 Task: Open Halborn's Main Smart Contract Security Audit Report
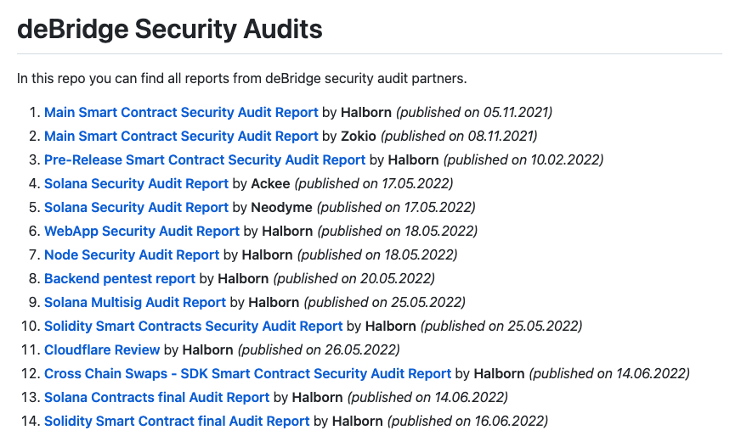point(181,112)
